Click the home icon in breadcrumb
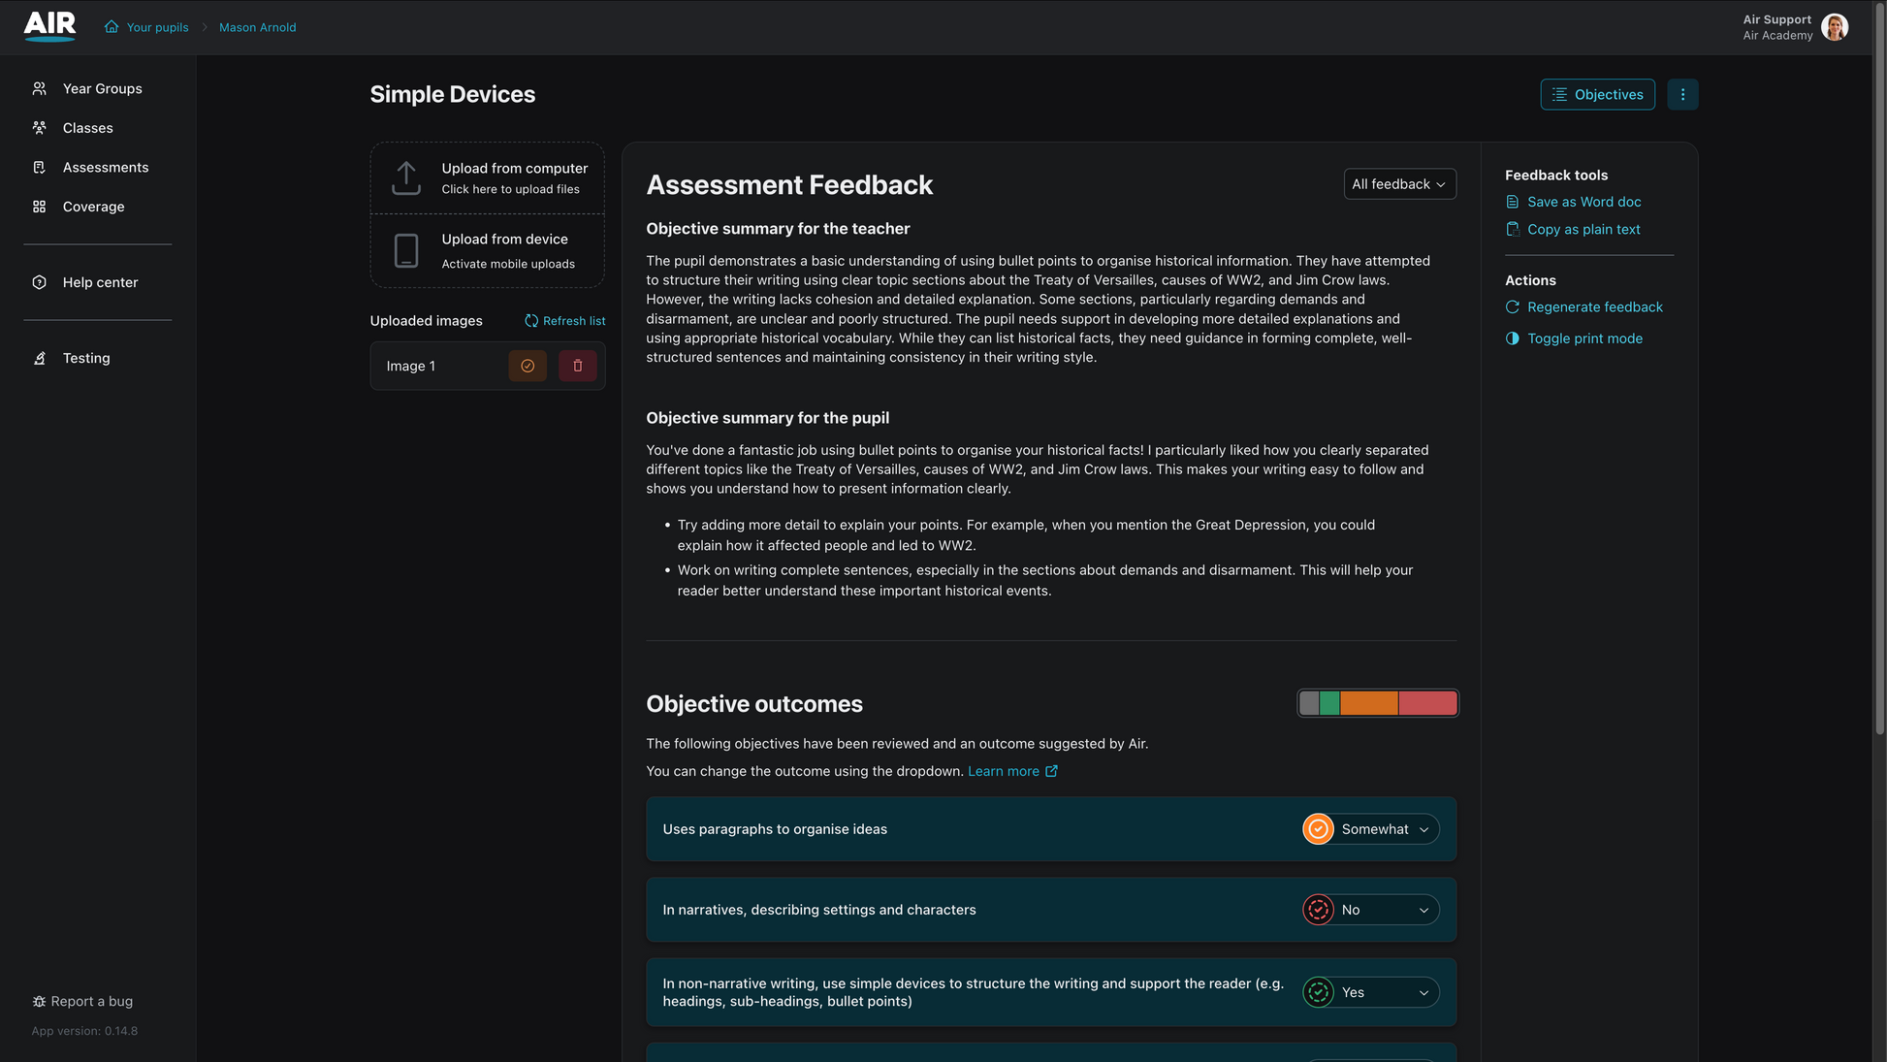1887x1062 pixels. [112, 27]
